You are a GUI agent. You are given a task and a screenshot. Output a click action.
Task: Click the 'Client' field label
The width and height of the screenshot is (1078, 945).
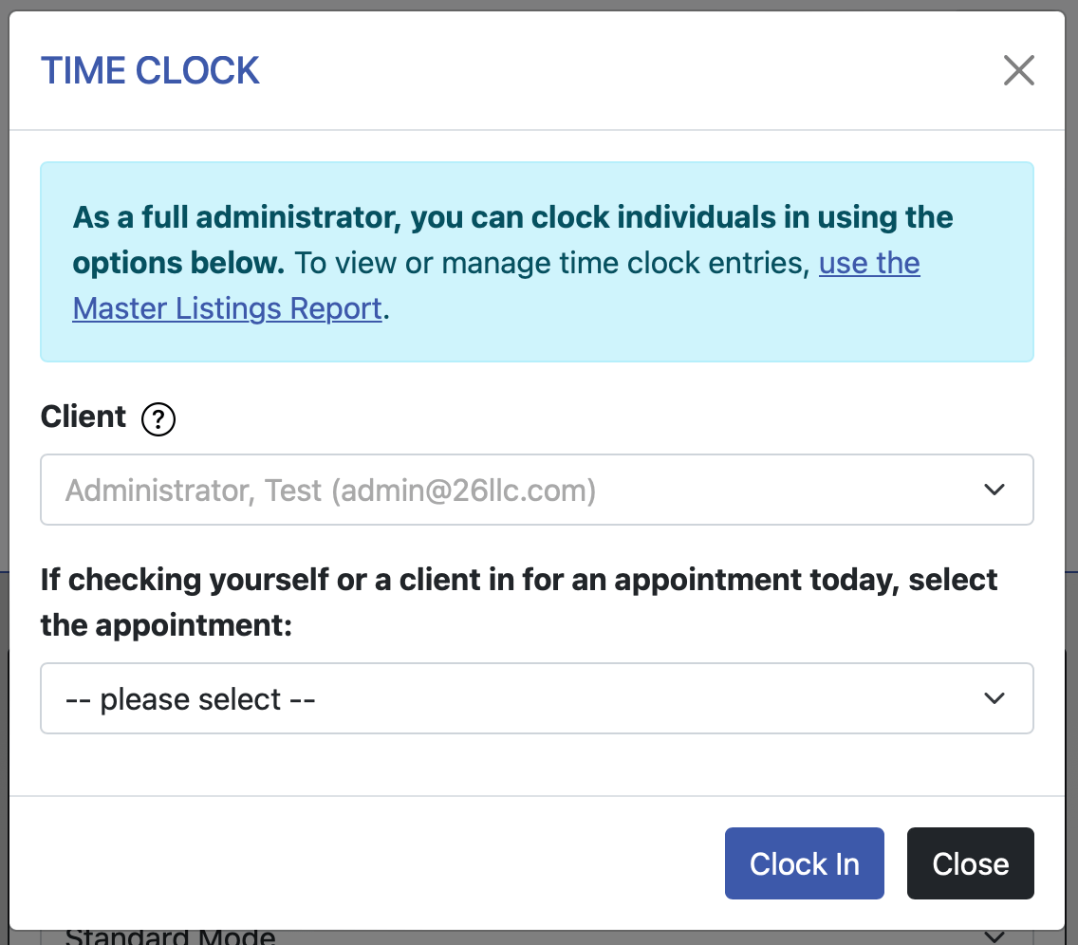point(82,417)
